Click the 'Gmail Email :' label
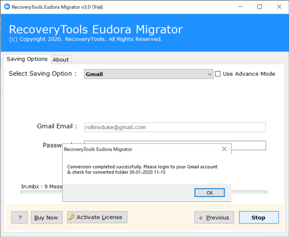 (57, 126)
